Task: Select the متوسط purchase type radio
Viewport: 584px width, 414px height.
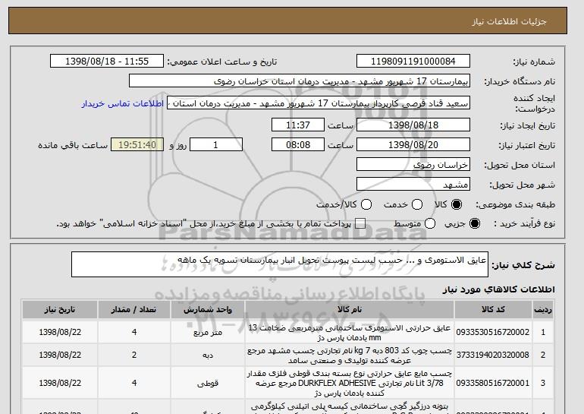Action: click(x=430, y=223)
